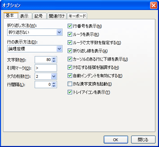Decrease 行間隔 with the down arrow
The height and width of the screenshot is (147, 159).
point(54,86)
